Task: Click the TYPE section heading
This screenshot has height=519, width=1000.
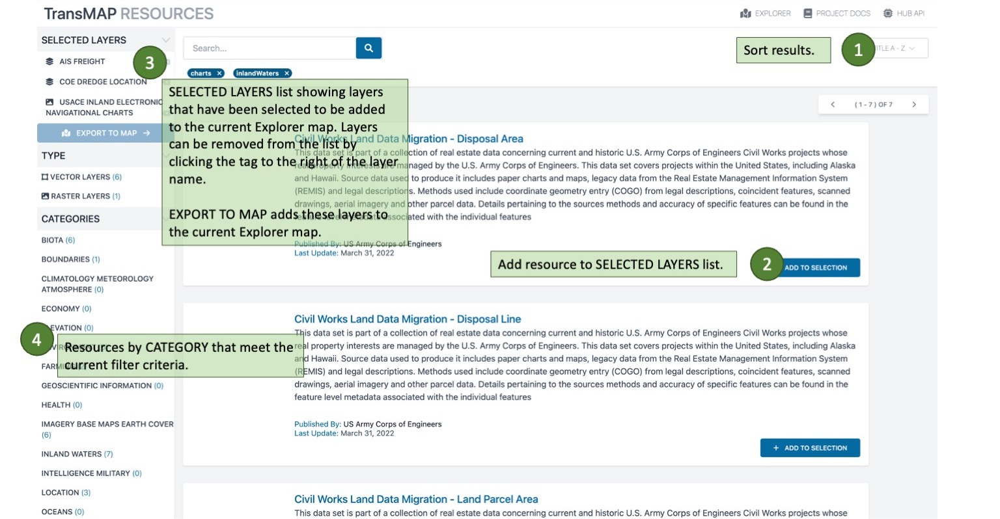Action: [x=53, y=156]
